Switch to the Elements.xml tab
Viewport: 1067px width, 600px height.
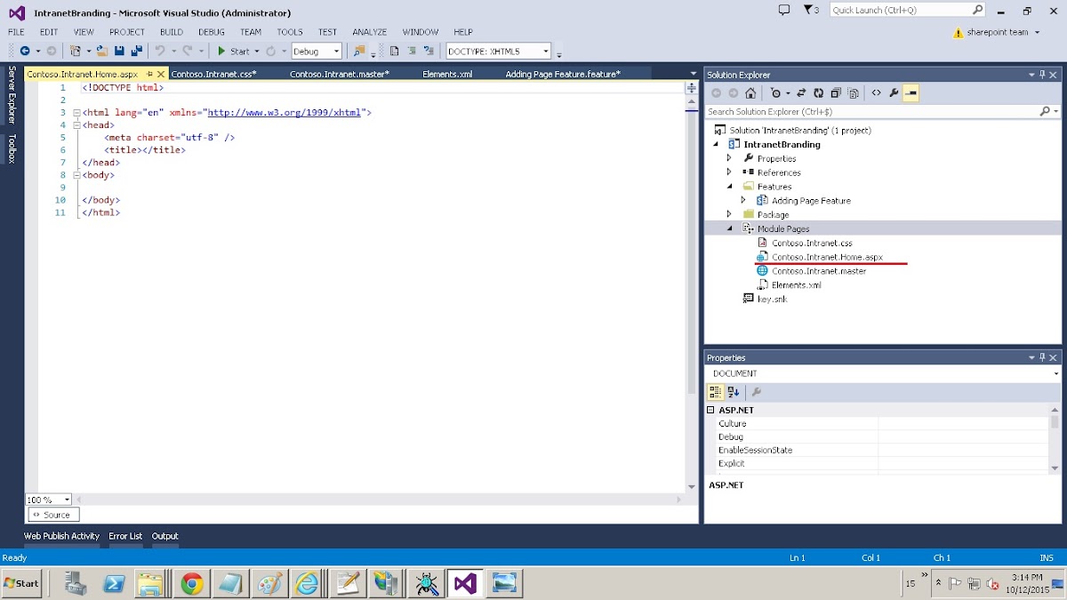(x=447, y=74)
